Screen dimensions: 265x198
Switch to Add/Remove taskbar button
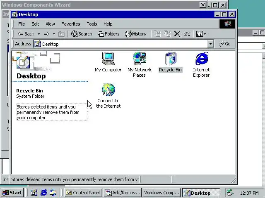tap(123, 193)
